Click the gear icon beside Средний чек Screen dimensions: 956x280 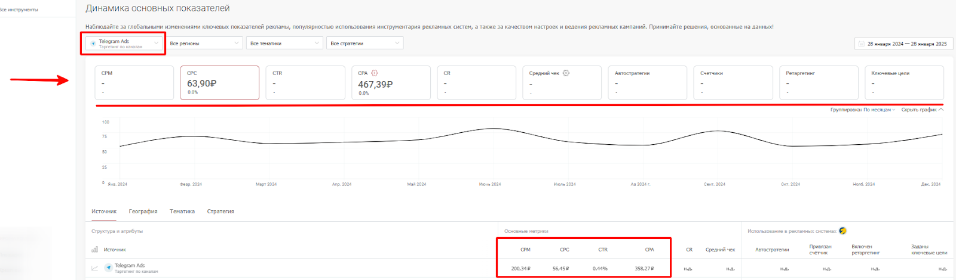566,73
